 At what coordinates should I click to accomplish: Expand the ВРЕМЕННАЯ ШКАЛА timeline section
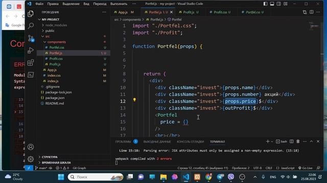[56, 163]
